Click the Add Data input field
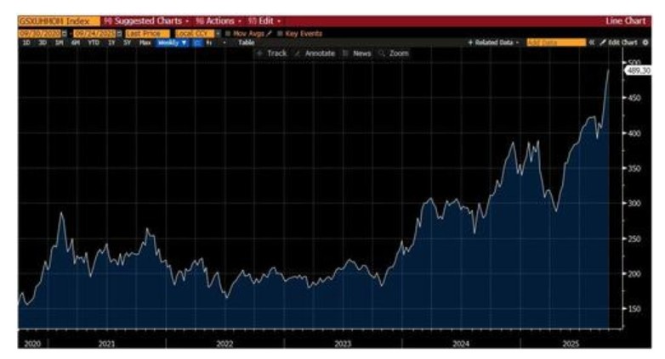665x359 pixels. 556,42
